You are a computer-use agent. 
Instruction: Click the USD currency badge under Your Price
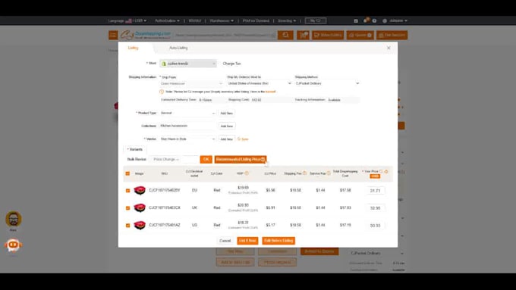click(x=375, y=176)
